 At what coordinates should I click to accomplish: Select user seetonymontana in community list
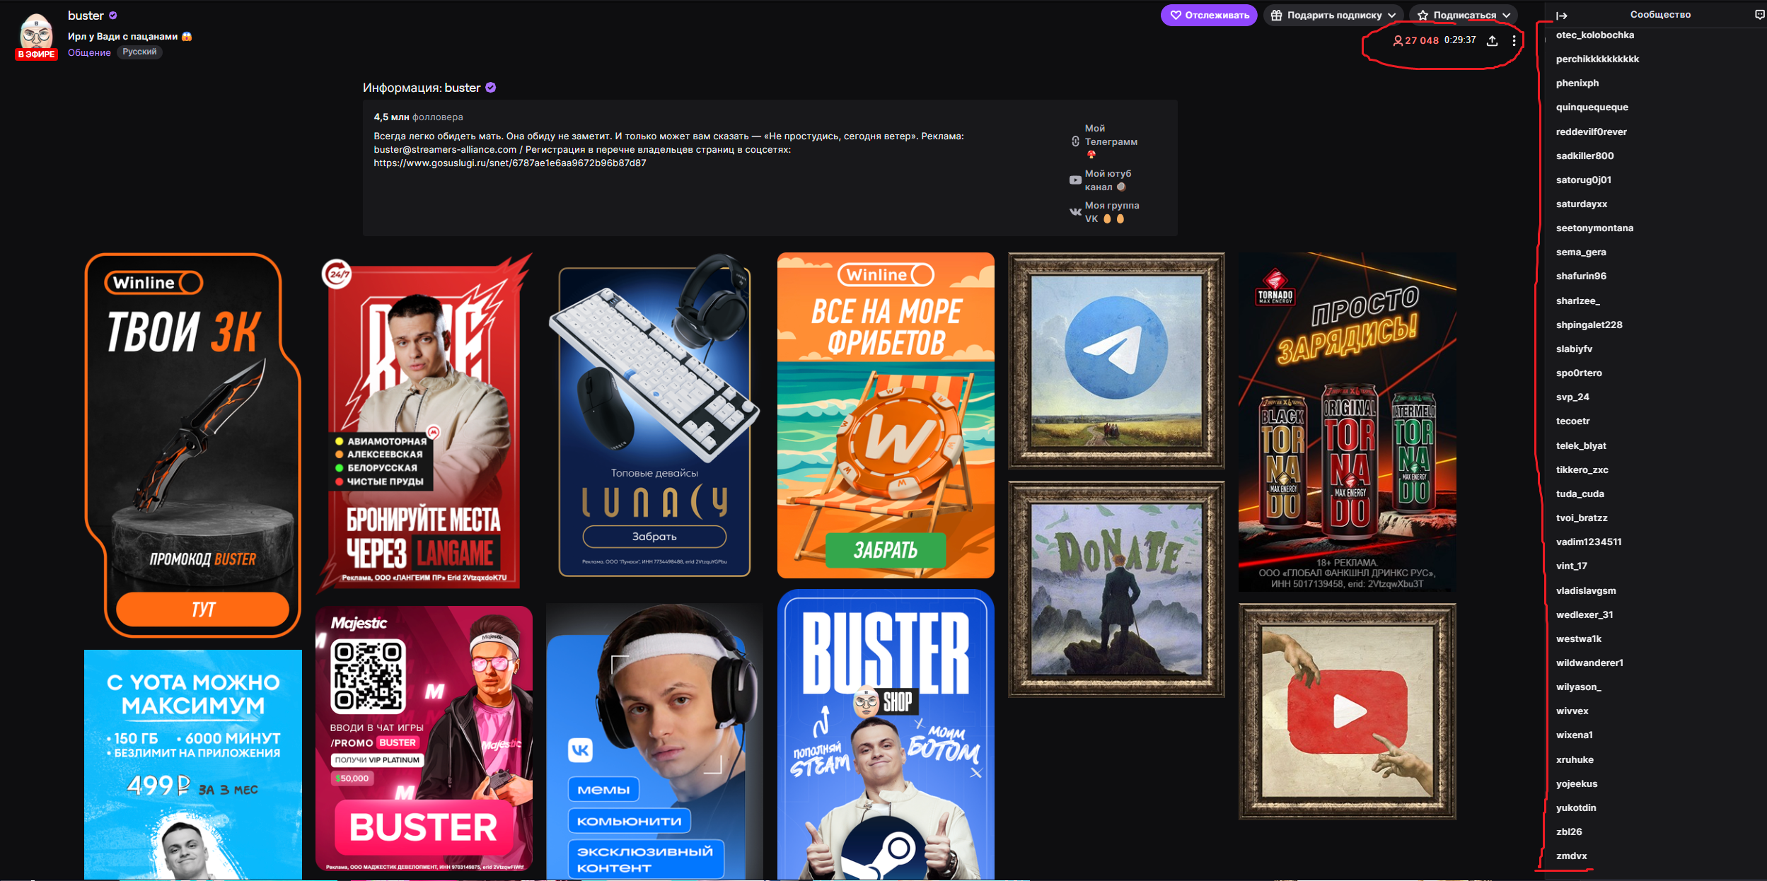(x=1594, y=228)
